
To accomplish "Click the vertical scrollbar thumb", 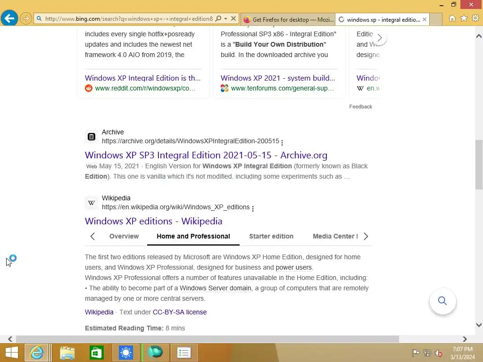I will tap(479, 164).
